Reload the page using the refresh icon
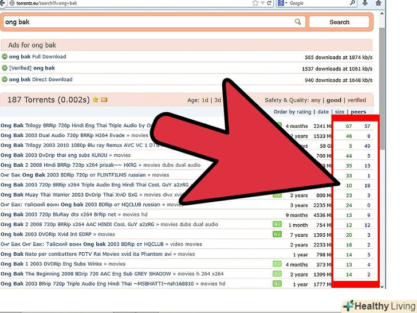417x313 pixels. (269, 3)
